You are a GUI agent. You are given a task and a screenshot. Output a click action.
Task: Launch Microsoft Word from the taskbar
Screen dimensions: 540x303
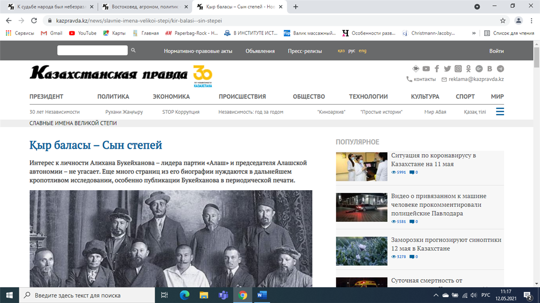262,295
